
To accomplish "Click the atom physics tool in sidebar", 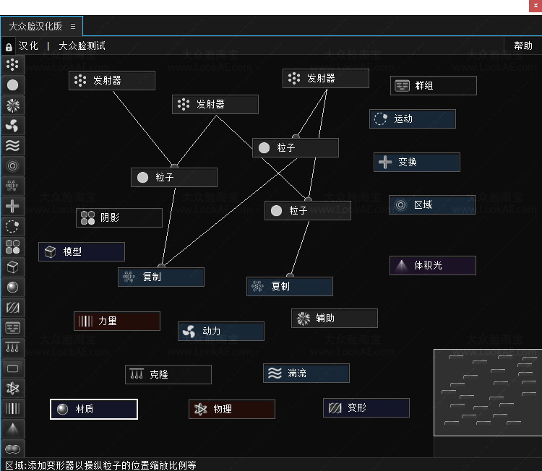I will [x=12, y=388].
